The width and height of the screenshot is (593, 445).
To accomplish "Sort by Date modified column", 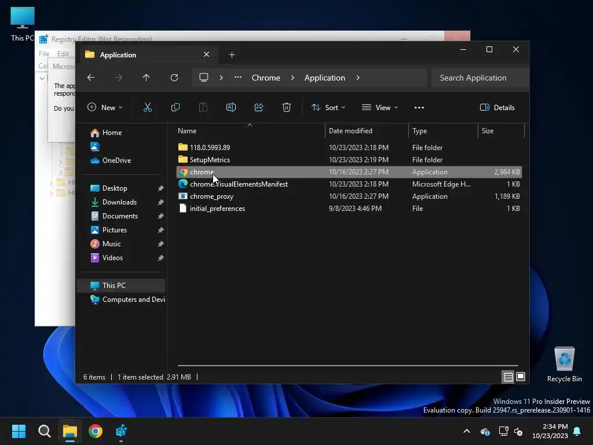I will click(x=366, y=131).
